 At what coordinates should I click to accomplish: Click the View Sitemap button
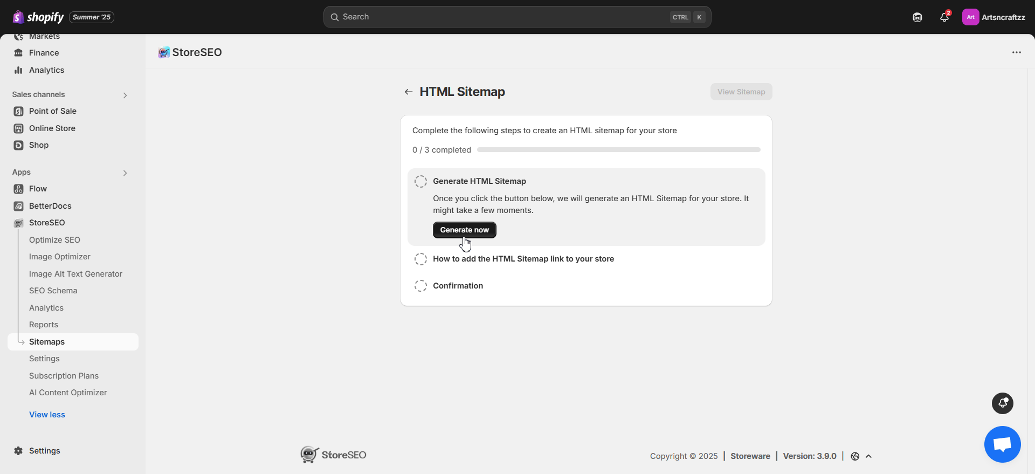[x=741, y=92]
